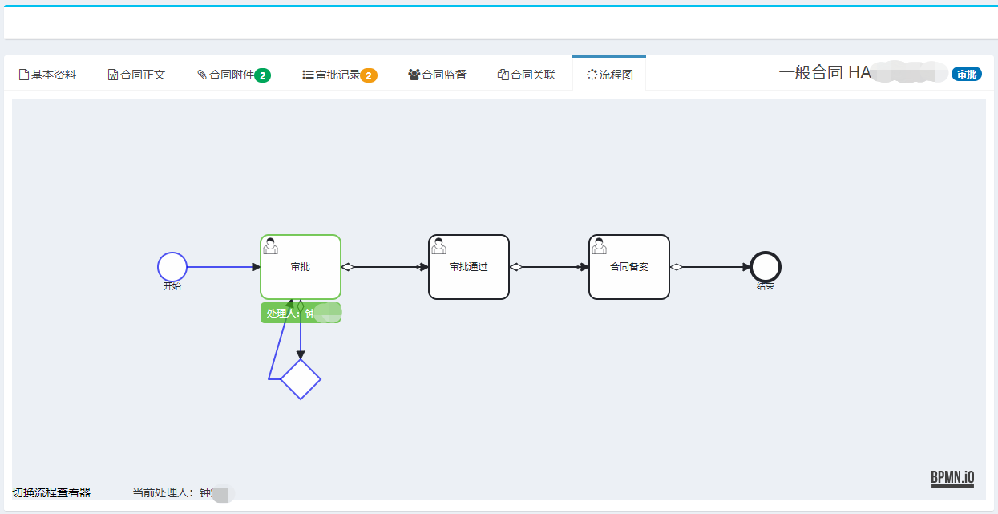Go to the 合同监督 tab

click(x=437, y=75)
